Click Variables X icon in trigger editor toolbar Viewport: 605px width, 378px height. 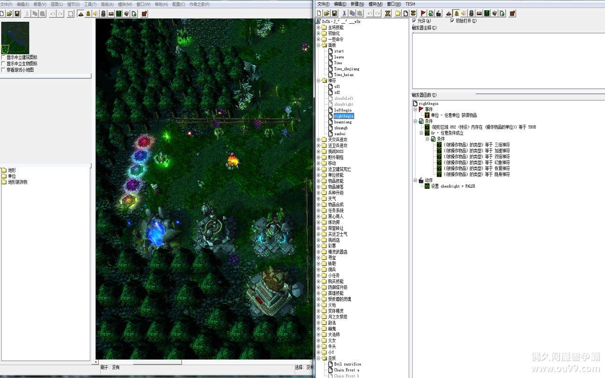tap(388, 13)
